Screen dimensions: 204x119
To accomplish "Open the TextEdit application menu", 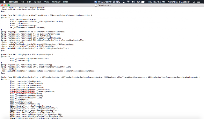I will 13,2.
